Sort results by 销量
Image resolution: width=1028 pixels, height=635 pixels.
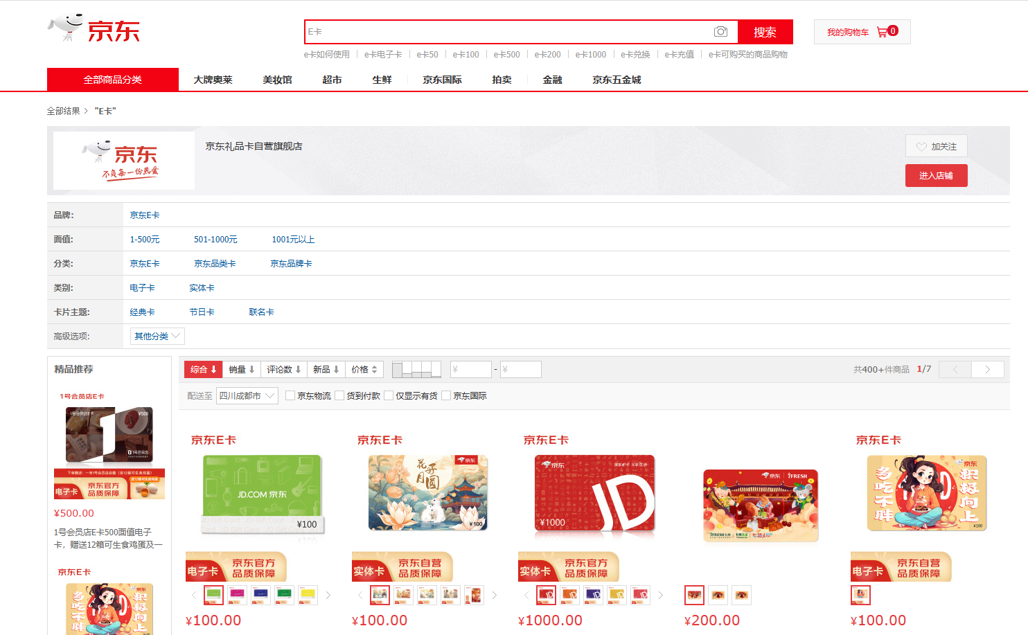click(x=241, y=370)
